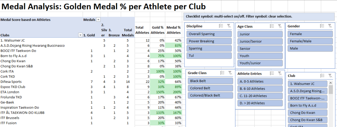Toggle multi-select in Discipline slicer
This screenshot has width=337, height=127.
tap(221, 26)
